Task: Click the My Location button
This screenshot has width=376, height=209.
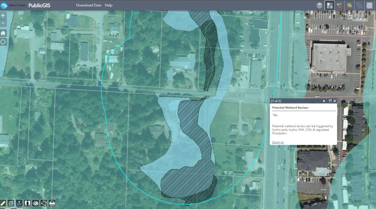Action: click(x=3, y=42)
